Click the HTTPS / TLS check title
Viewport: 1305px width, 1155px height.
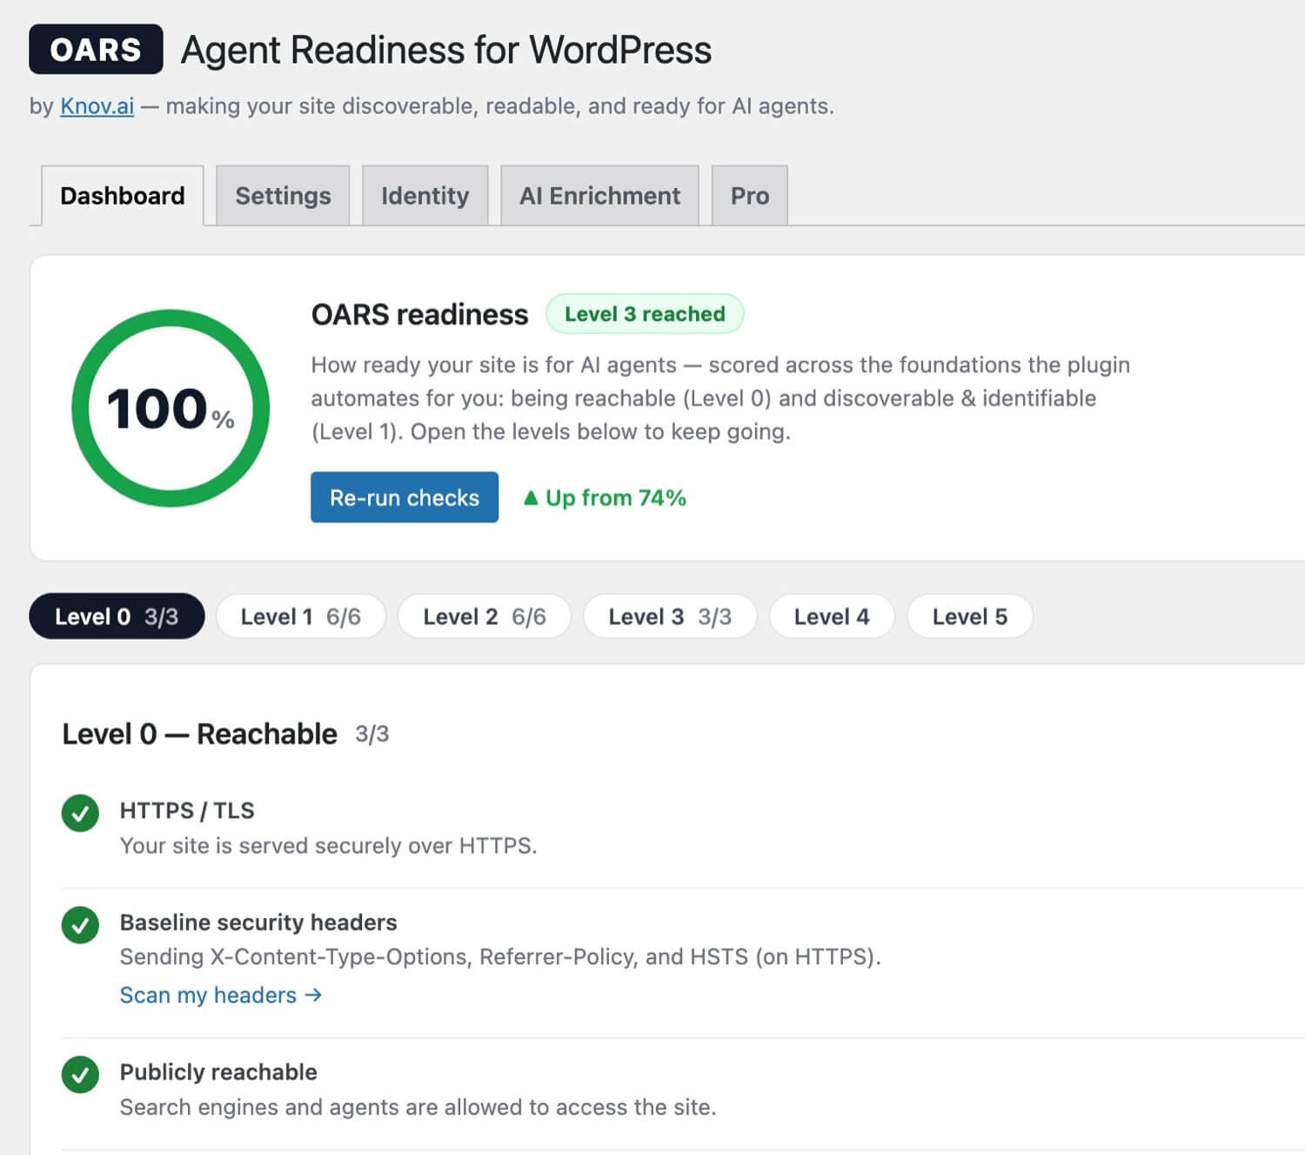pyautogui.click(x=187, y=810)
